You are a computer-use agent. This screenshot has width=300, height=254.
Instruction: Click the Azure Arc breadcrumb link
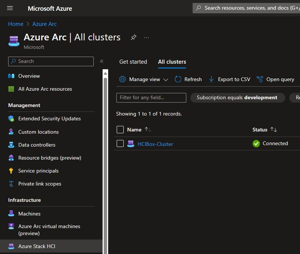click(x=44, y=24)
